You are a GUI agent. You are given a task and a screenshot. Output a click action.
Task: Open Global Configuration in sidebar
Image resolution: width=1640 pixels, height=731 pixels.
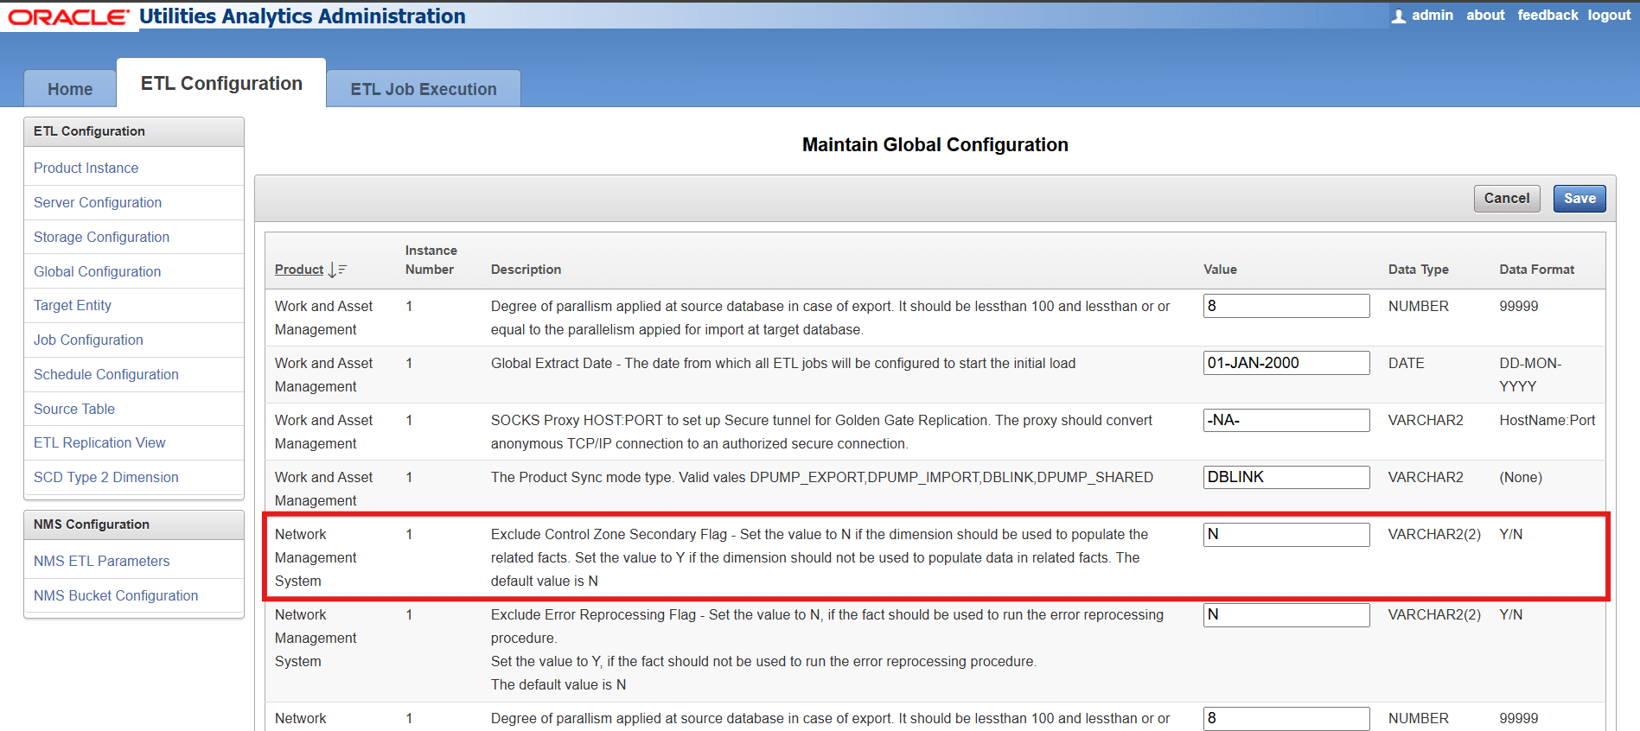97,271
